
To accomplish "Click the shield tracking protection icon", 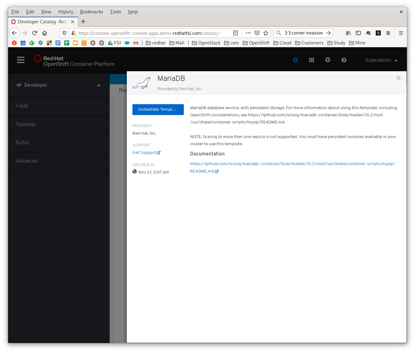I will point(64,33).
